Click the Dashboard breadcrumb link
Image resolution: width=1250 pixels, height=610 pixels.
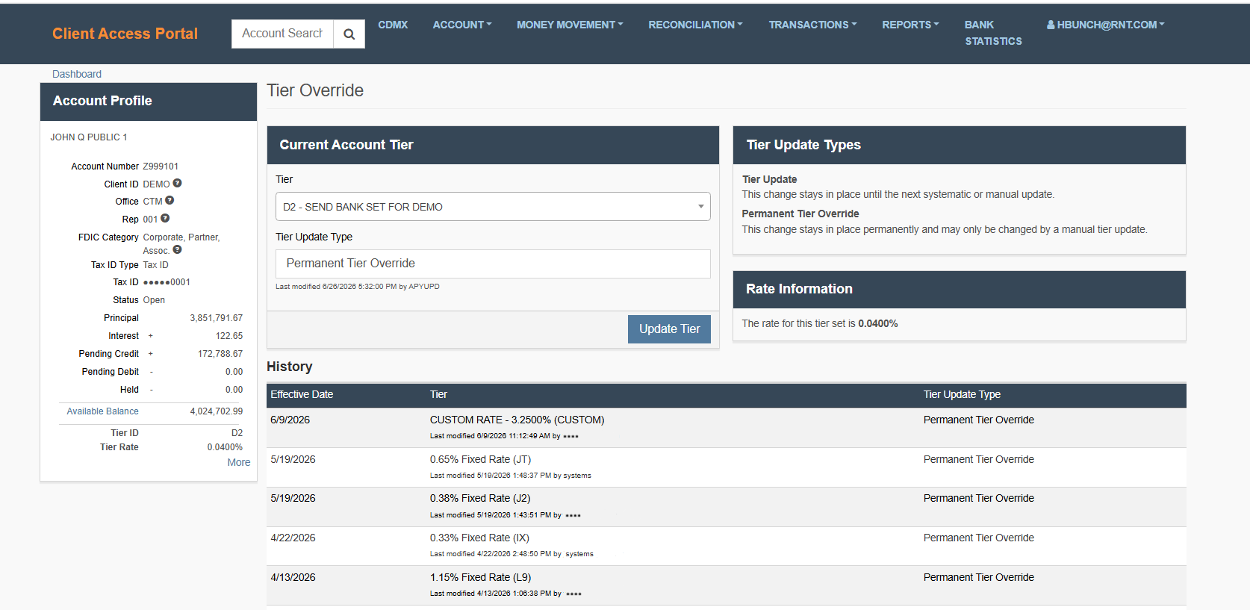point(77,74)
